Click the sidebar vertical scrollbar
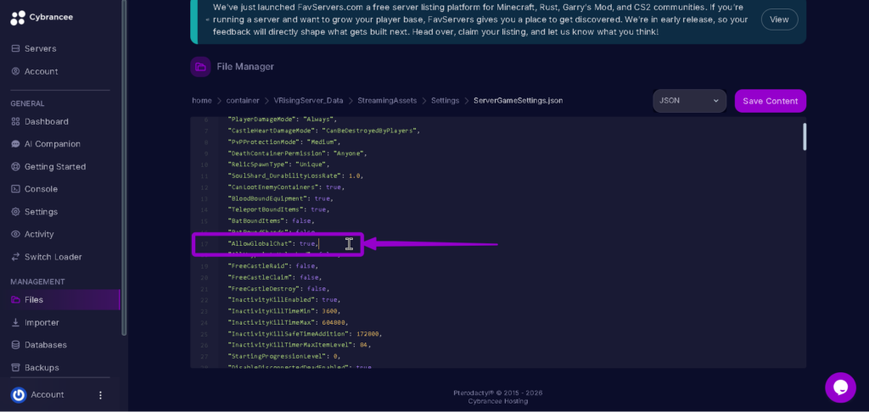Image resolution: width=869 pixels, height=412 pixels. point(124,168)
